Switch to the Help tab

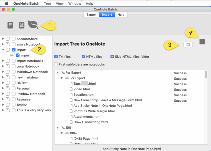[121, 15]
